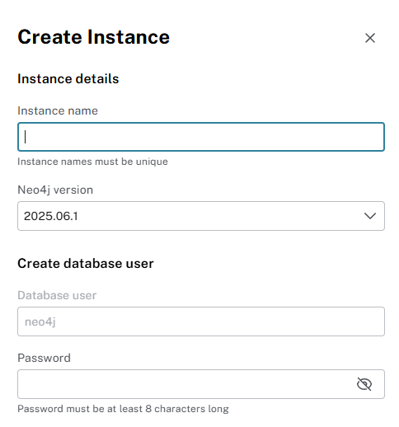The width and height of the screenshot is (399, 427).
Task: Click the blinking caret in Instance name
Action: click(26, 137)
